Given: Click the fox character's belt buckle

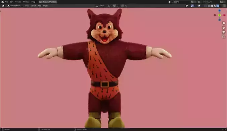Looking at the screenshot, I should point(104,84).
